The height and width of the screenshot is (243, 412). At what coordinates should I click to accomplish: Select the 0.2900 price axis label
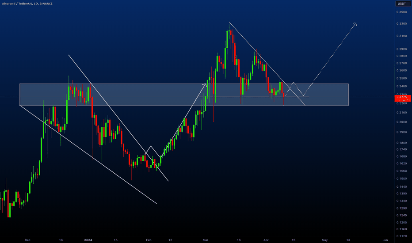tap(401, 49)
